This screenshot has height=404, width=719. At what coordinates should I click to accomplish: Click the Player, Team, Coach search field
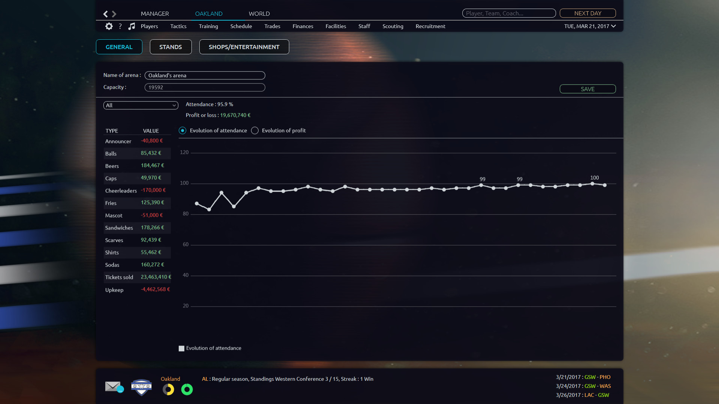pos(508,13)
